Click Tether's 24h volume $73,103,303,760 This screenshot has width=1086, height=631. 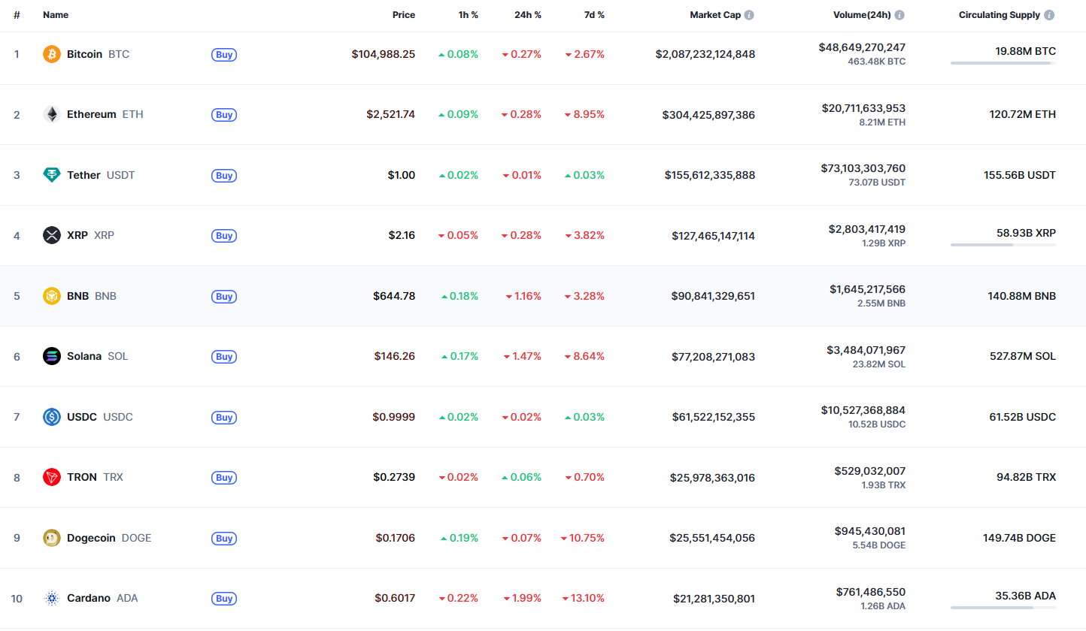click(x=863, y=168)
